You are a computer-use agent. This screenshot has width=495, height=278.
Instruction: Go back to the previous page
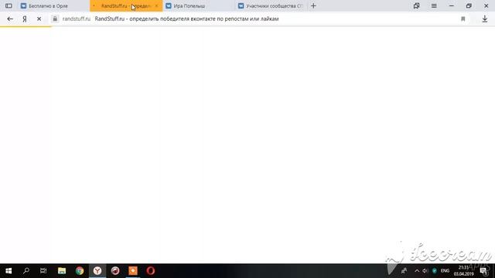pos(10,19)
